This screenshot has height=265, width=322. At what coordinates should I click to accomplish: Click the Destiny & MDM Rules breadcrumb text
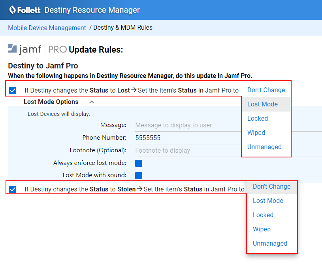[123, 28]
